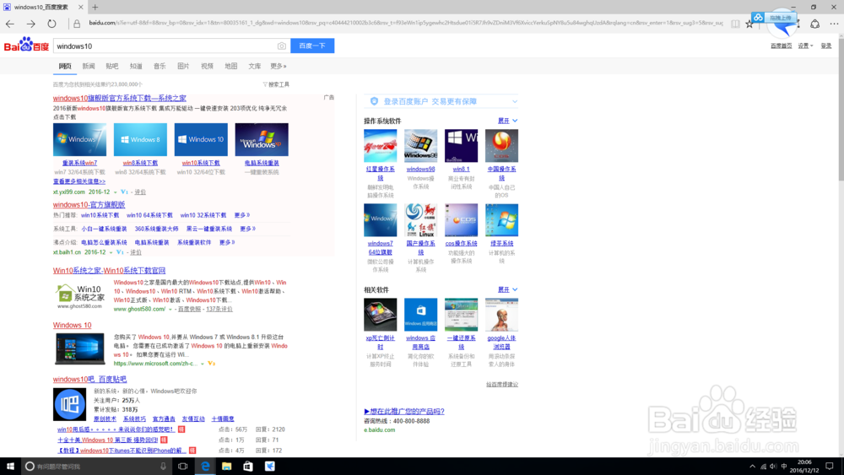The image size is (844, 475).
Task: Open dropdown arrow beside xt.baih1.cn
Action: pos(111,252)
